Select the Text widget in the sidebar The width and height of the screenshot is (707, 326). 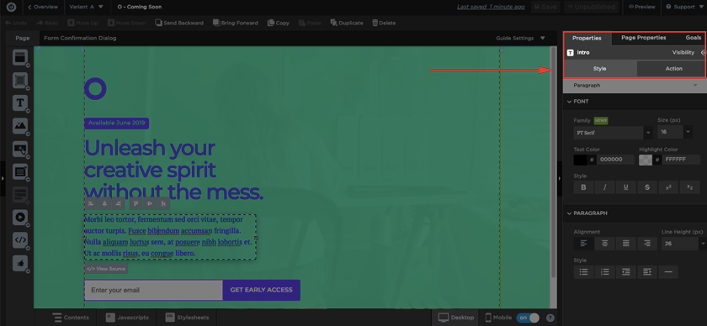pyautogui.click(x=20, y=103)
